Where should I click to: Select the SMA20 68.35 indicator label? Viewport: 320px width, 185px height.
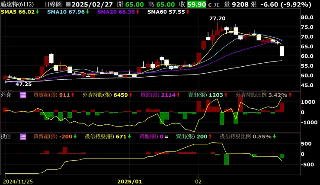coord(116,12)
